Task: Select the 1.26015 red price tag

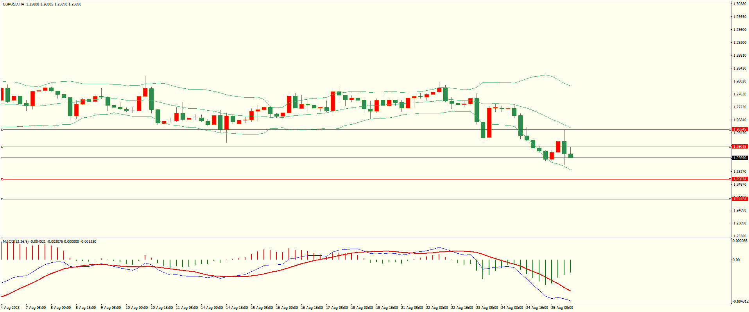Action: click(x=739, y=147)
